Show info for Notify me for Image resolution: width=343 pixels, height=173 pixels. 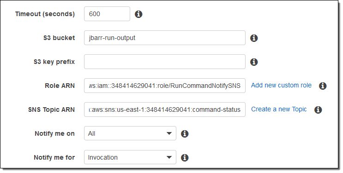pos(185,157)
